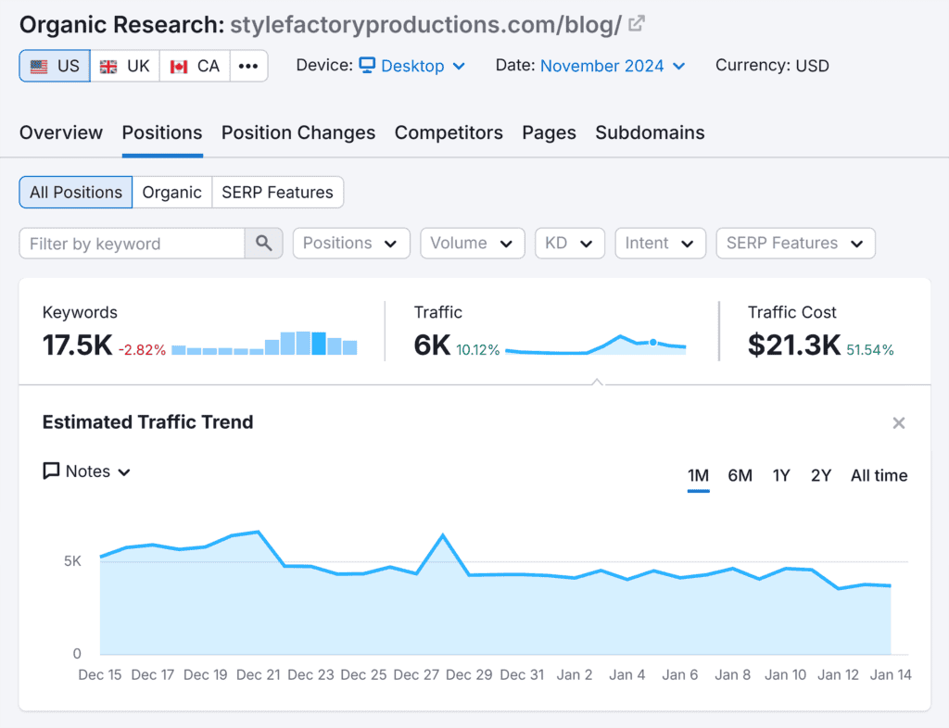Switch to the Competitors tab
949x728 pixels.
pyautogui.click(x=449, y=132)
